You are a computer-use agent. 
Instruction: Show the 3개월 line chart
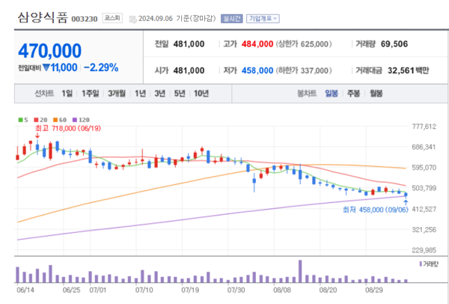pos(116,94)
